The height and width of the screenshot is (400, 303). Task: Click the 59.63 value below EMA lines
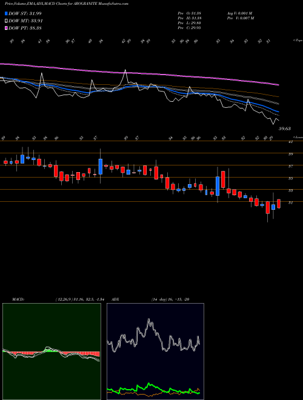point(284,129)
